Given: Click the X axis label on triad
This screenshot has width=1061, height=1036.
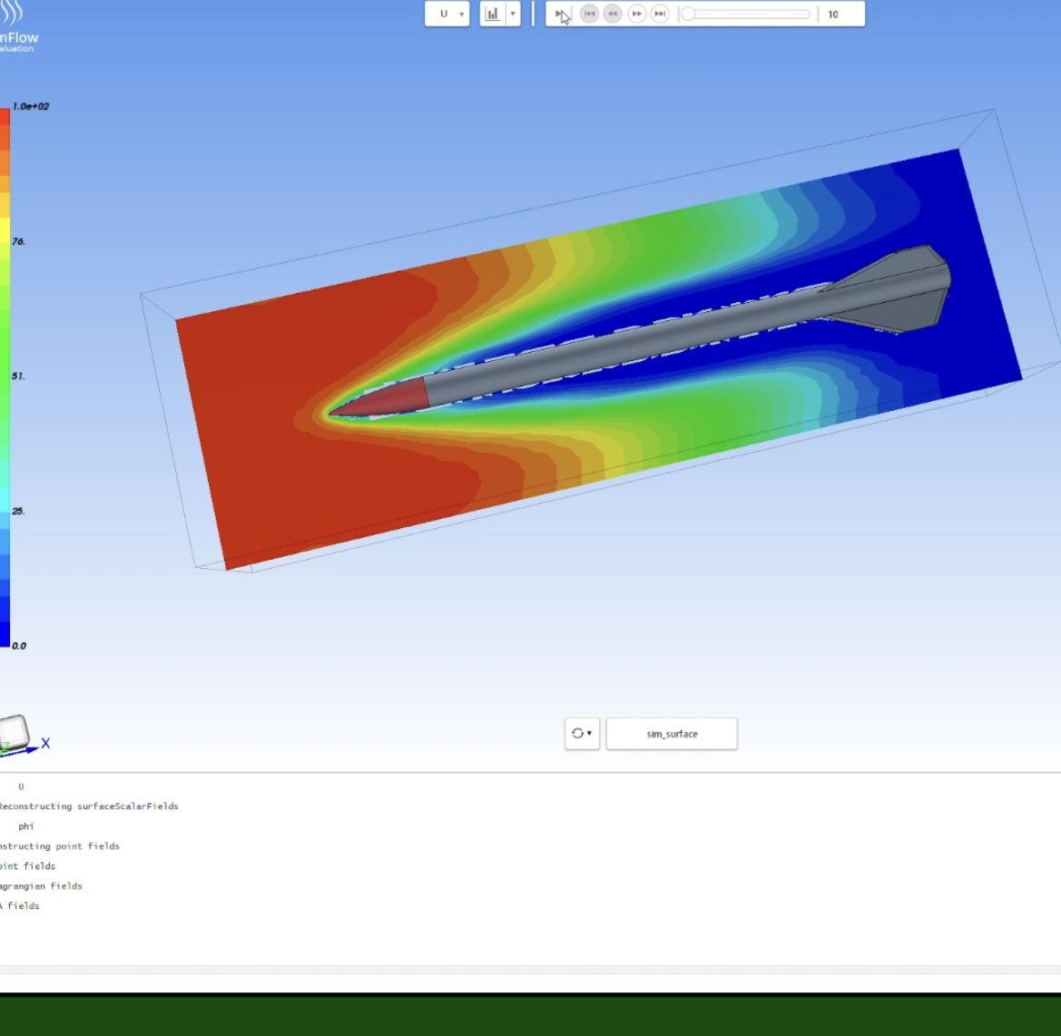Looking at the screenshot, I should 45,743.
